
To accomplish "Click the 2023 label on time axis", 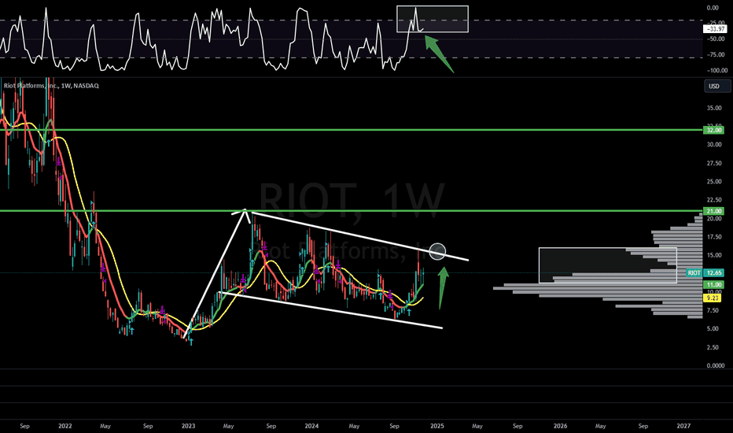I will 189,426.
